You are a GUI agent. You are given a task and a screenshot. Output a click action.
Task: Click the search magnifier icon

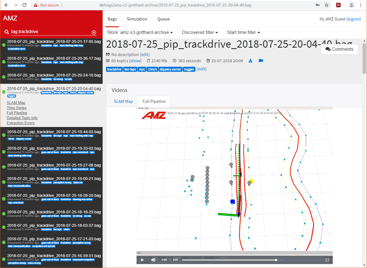pyautogui.click(x=6, y=32)
